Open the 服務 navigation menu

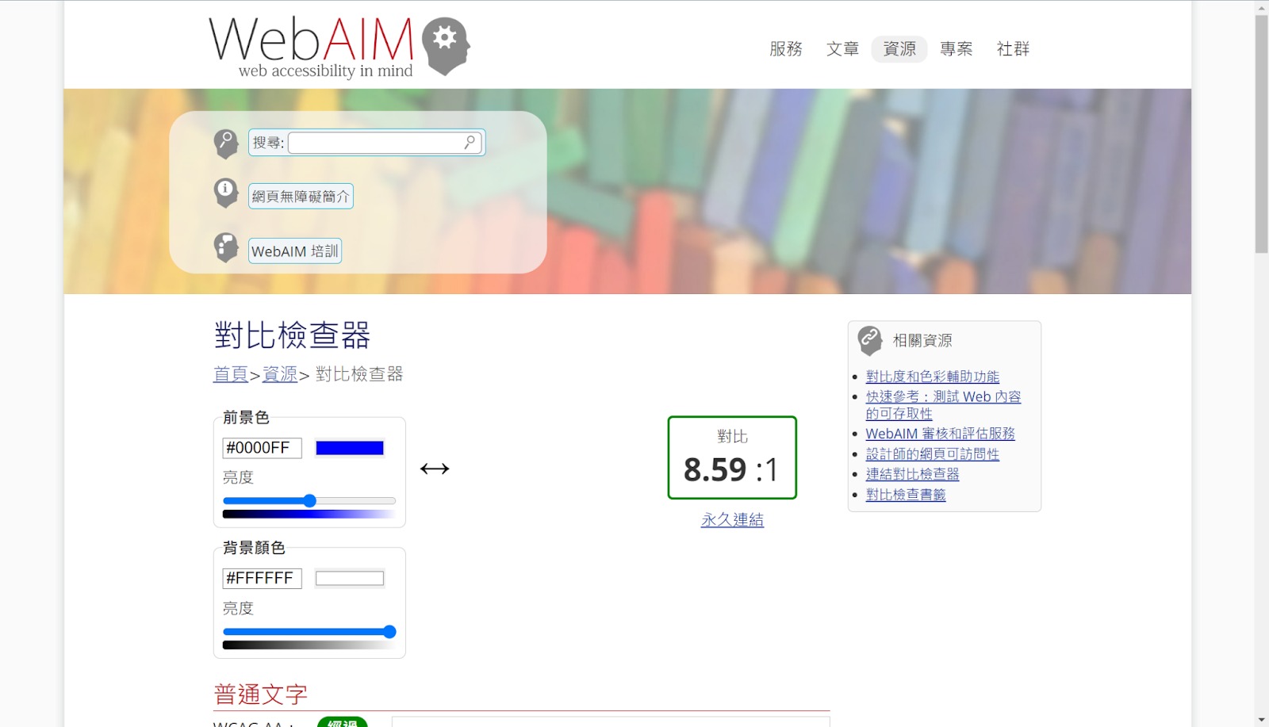pyautogui.click(x=785, y=49)
